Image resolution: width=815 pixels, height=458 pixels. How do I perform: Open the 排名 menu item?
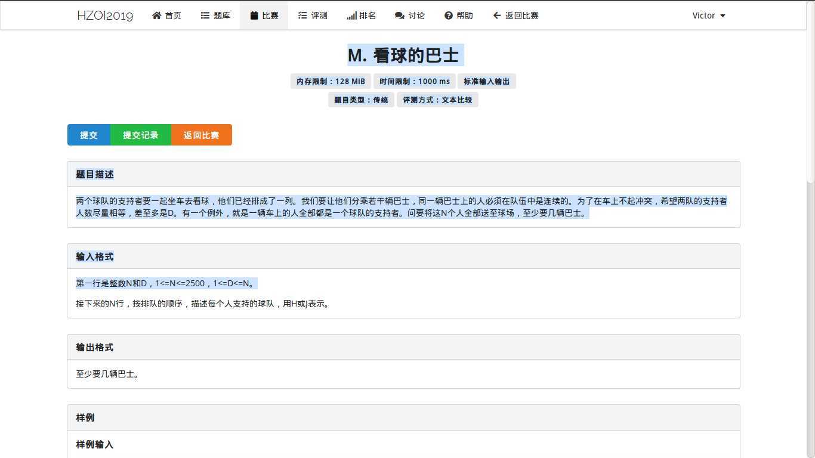click(x=361, y=16)
